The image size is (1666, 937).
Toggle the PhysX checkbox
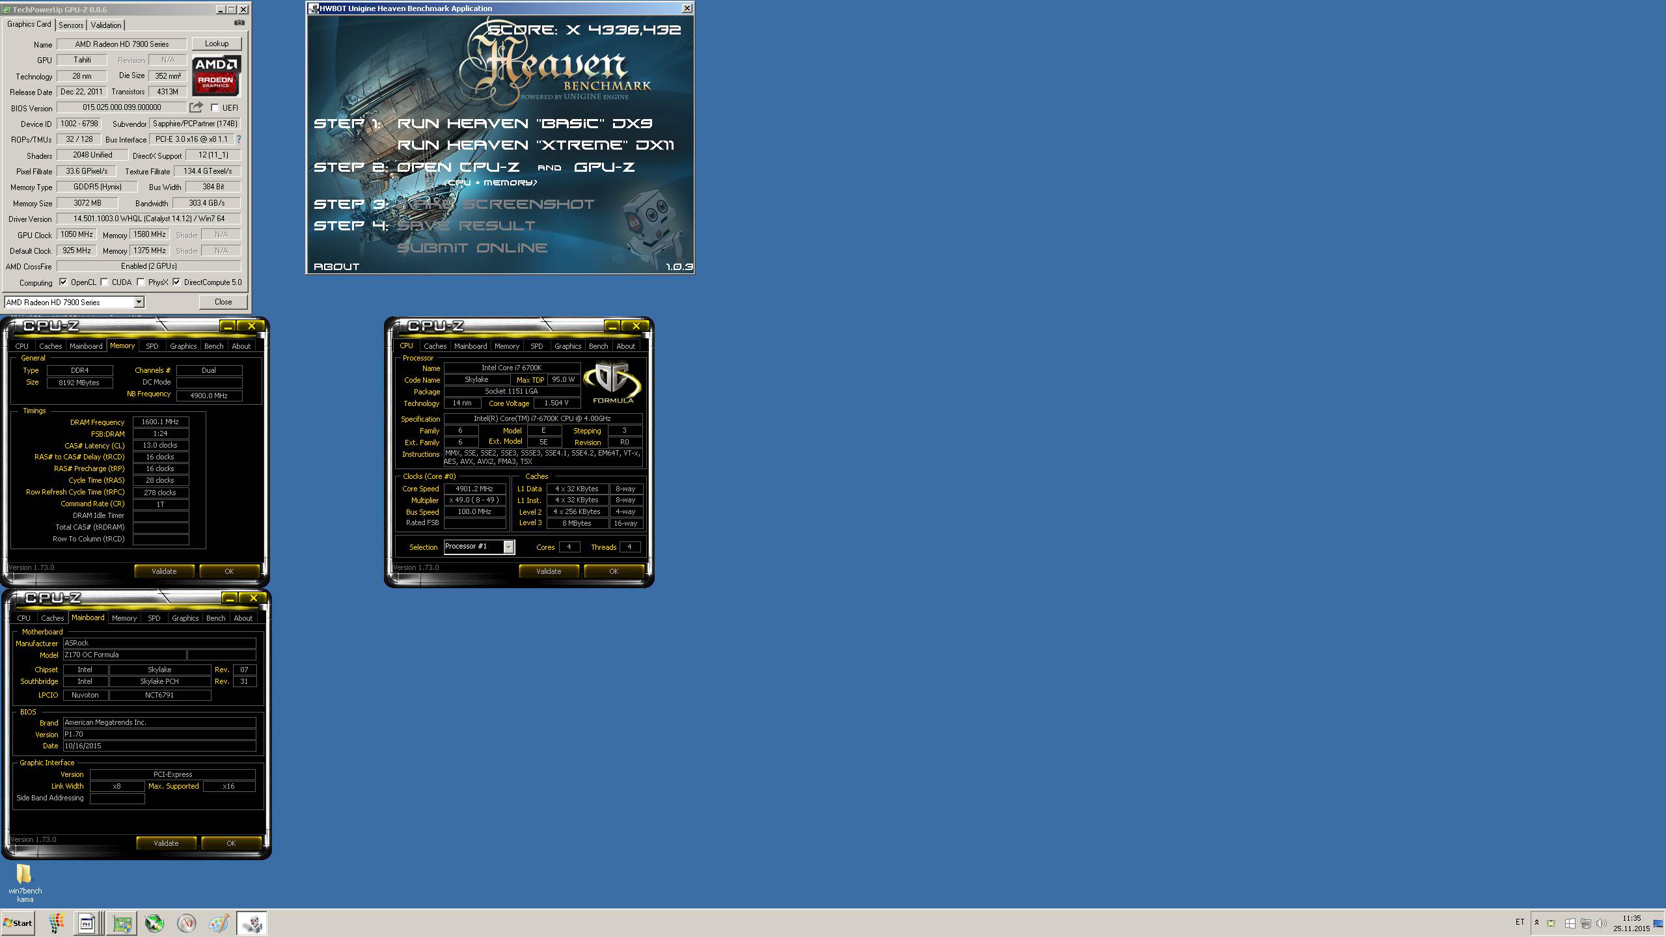[x=141, y=282]
